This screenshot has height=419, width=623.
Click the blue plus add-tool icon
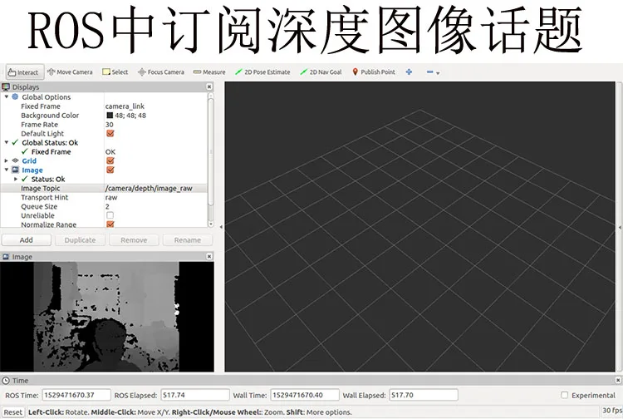coord(409,72)
